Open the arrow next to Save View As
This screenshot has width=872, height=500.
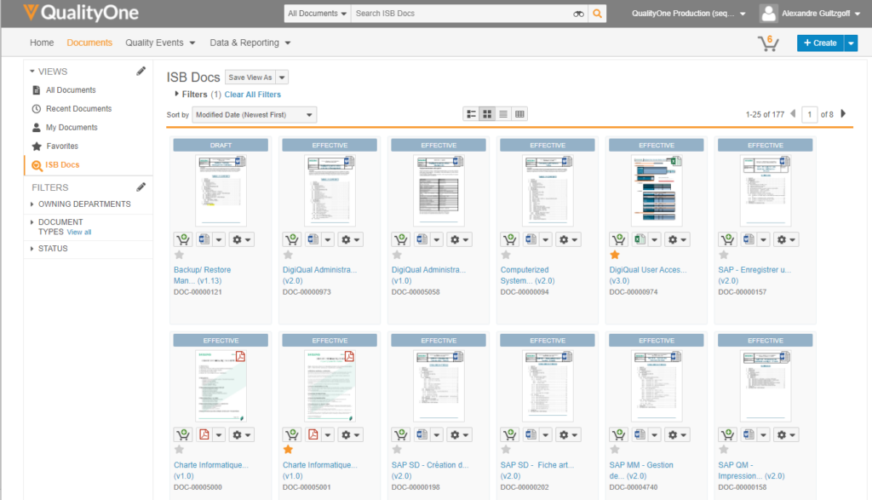pos(283,78)
